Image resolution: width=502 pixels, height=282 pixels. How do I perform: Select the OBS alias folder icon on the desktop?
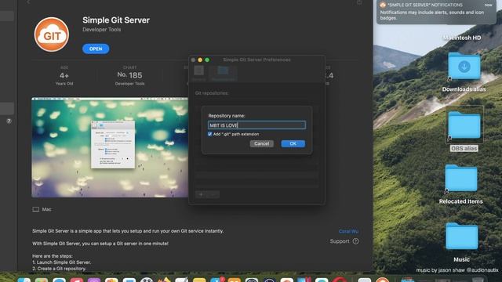464,125
